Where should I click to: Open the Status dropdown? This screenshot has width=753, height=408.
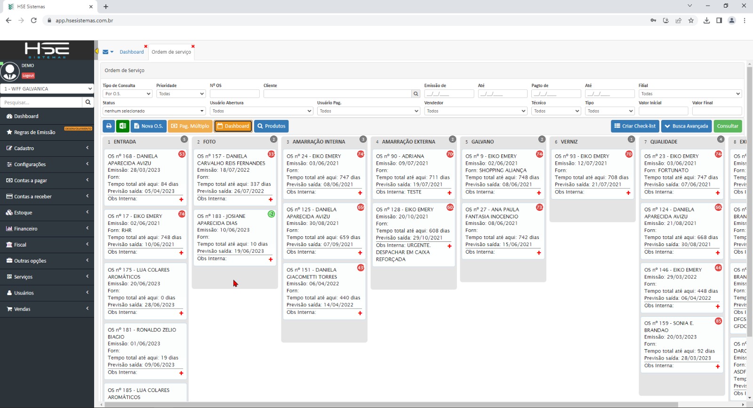click(x=154, y=111)
